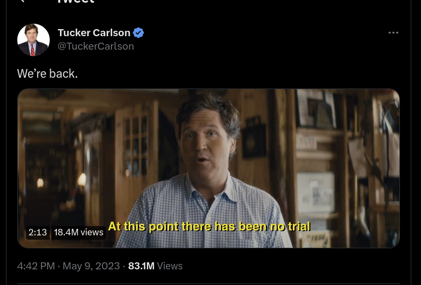Open the 4:42 PM timestamp link
This screenshot has height=285, width=421.
click(36, 266)
